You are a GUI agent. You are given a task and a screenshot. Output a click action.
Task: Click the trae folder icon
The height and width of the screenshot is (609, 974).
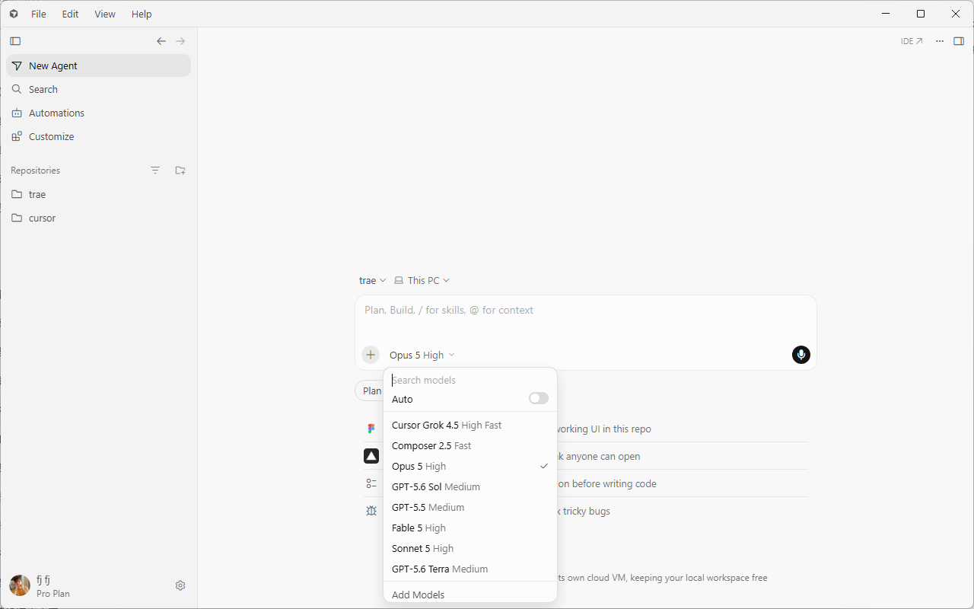point(17,194)
